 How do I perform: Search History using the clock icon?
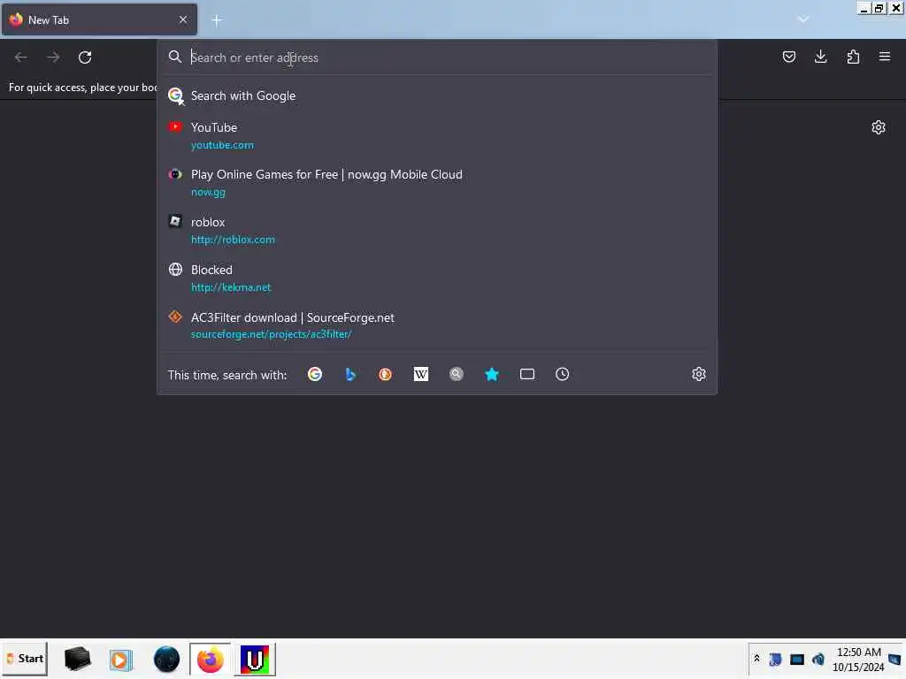click(562, 374)
